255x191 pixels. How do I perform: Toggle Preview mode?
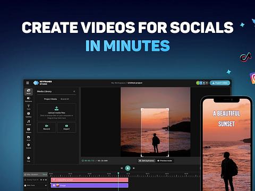click(165, 161)
